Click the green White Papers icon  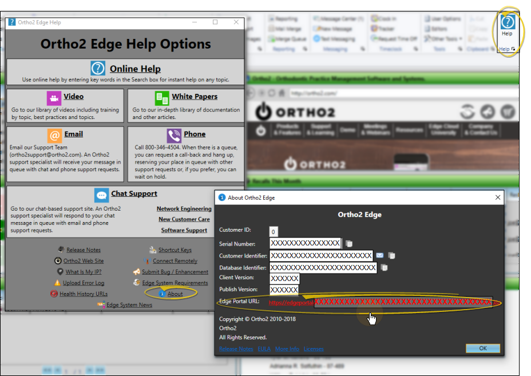click(162, 98)
